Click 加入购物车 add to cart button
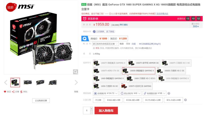 (106, 111)
